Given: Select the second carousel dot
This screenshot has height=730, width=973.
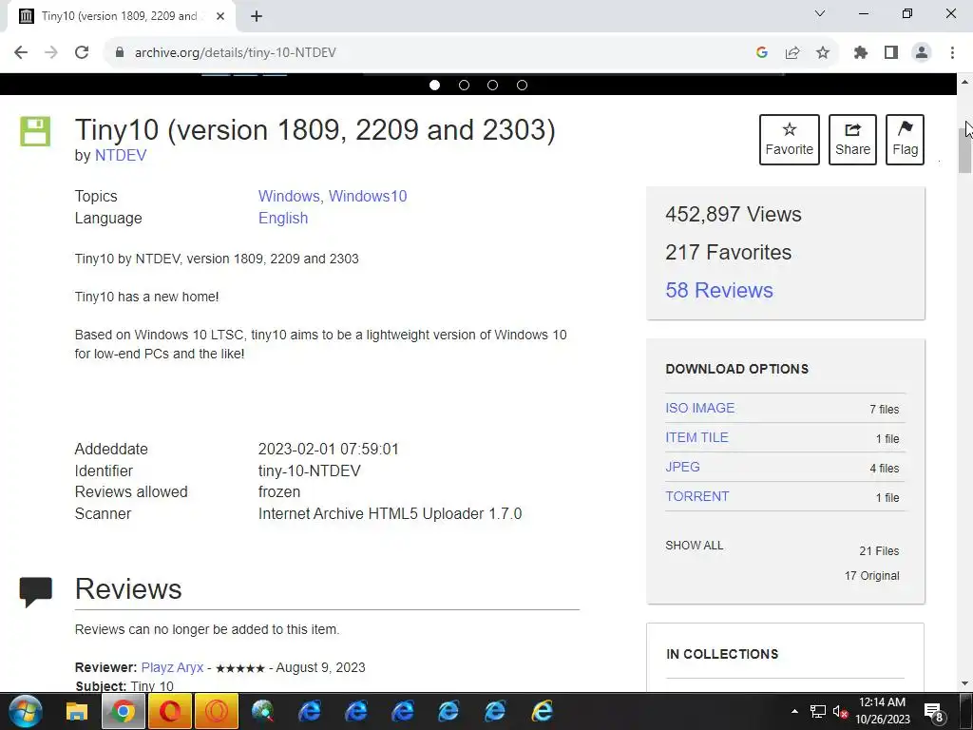Looking at the screenshot, I should (464, 85).
